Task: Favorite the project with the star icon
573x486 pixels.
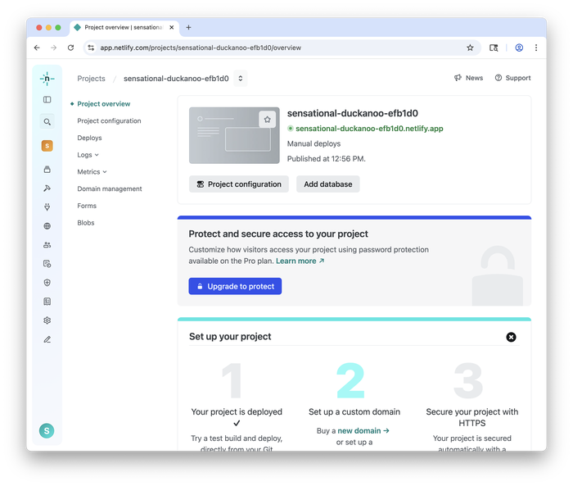Action: tap(268, 120)
